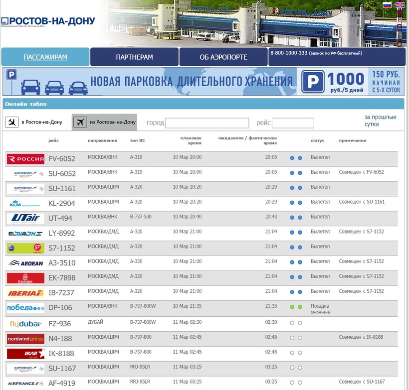Click the город search input field
The height and width of the screenshot is (390, 409).
(207, 123)
